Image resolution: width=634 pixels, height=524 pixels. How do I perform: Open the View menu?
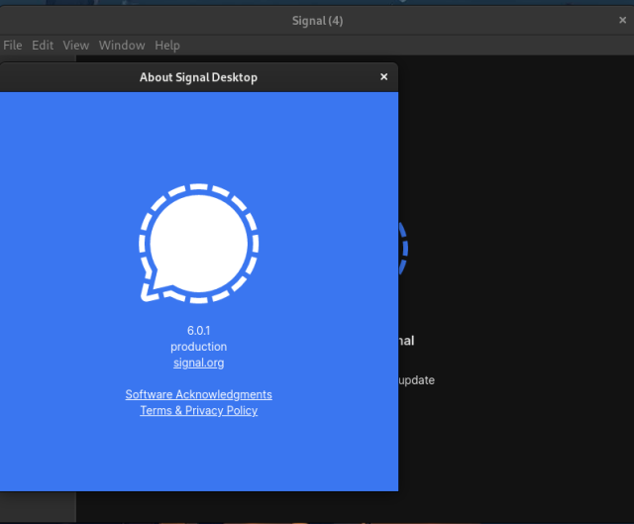(x=76, y=46)
